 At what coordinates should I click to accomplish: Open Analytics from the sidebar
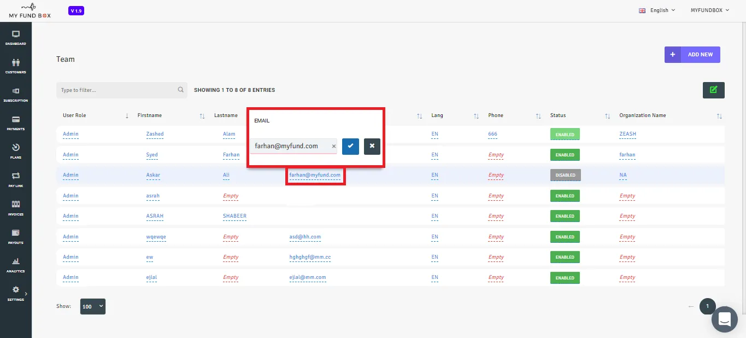(x=16, y=265)
